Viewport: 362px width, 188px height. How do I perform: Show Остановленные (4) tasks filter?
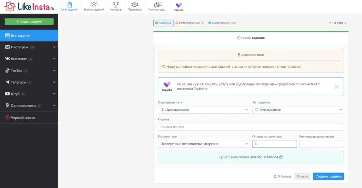189,23
